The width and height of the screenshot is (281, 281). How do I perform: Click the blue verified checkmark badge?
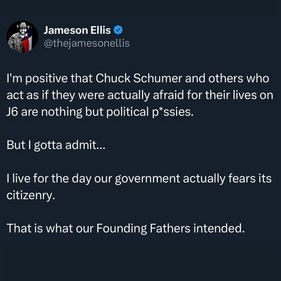tap(118, 30)
